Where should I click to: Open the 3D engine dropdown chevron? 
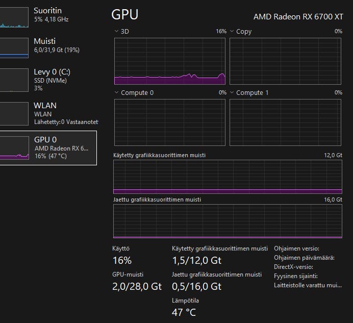click(x=117, y=32)
